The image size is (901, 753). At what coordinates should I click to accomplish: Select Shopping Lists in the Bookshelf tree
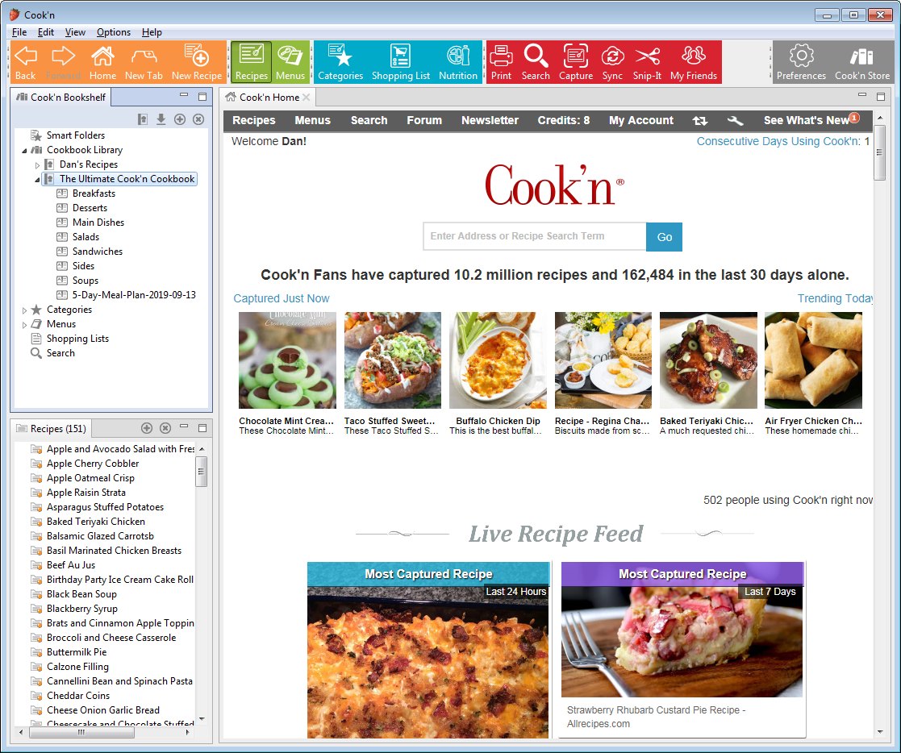click(77, 339)
